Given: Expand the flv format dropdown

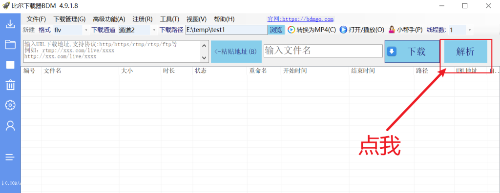Looking at the screenshot, I should click(x=86, y=30).
